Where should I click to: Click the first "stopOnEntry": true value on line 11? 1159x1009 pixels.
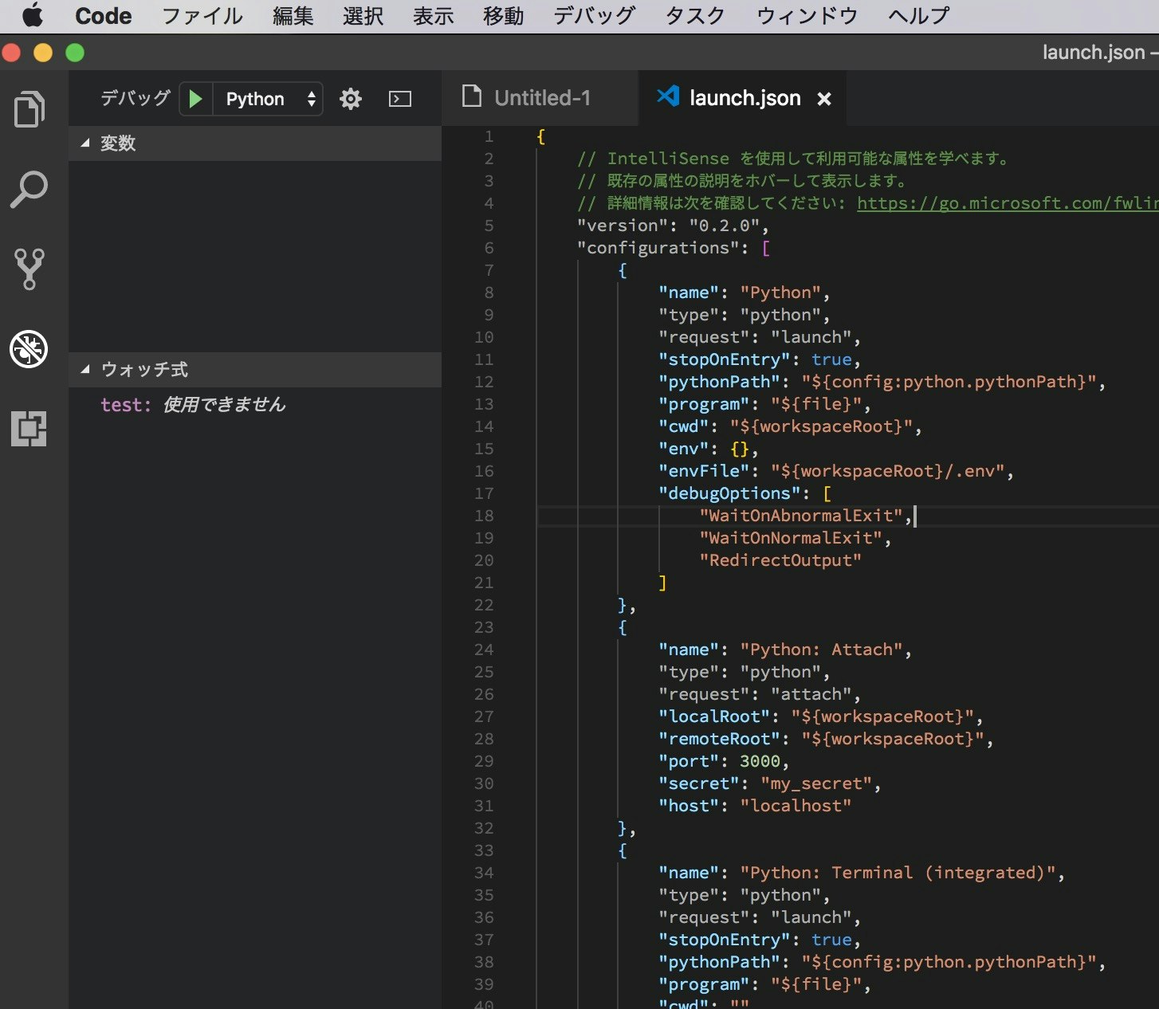coord(831,359)
